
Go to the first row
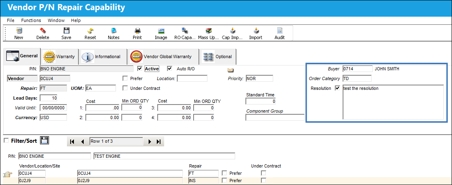click(72, 141)
